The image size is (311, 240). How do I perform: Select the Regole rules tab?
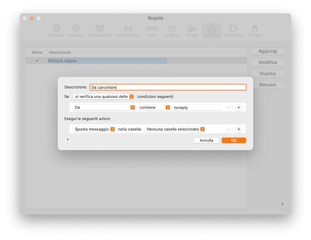pyautogui.click(x=212, y=31)
